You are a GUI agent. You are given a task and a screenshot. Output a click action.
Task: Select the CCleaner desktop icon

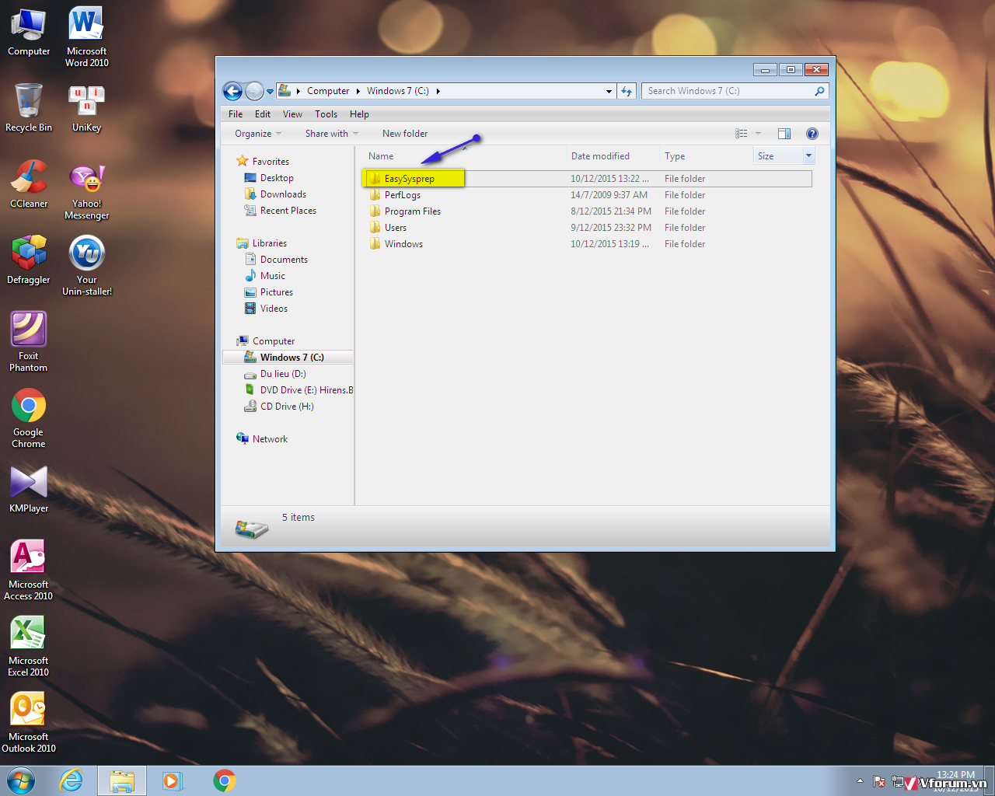[x=29, y=184]
